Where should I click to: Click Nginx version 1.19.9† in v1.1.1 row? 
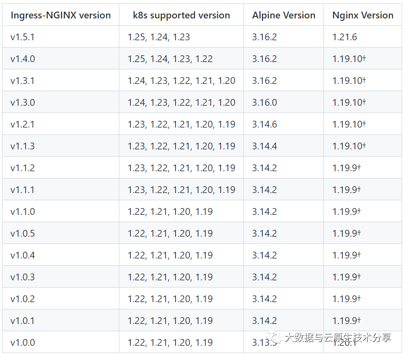(x=363, y=189)
